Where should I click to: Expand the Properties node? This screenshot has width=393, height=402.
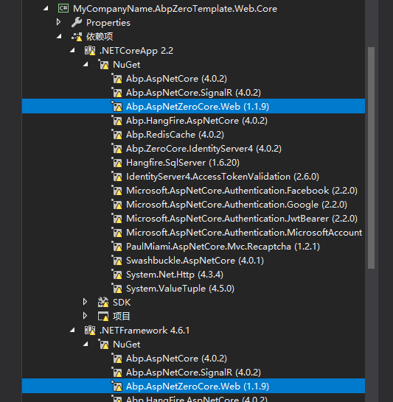(x=58, y=22)
